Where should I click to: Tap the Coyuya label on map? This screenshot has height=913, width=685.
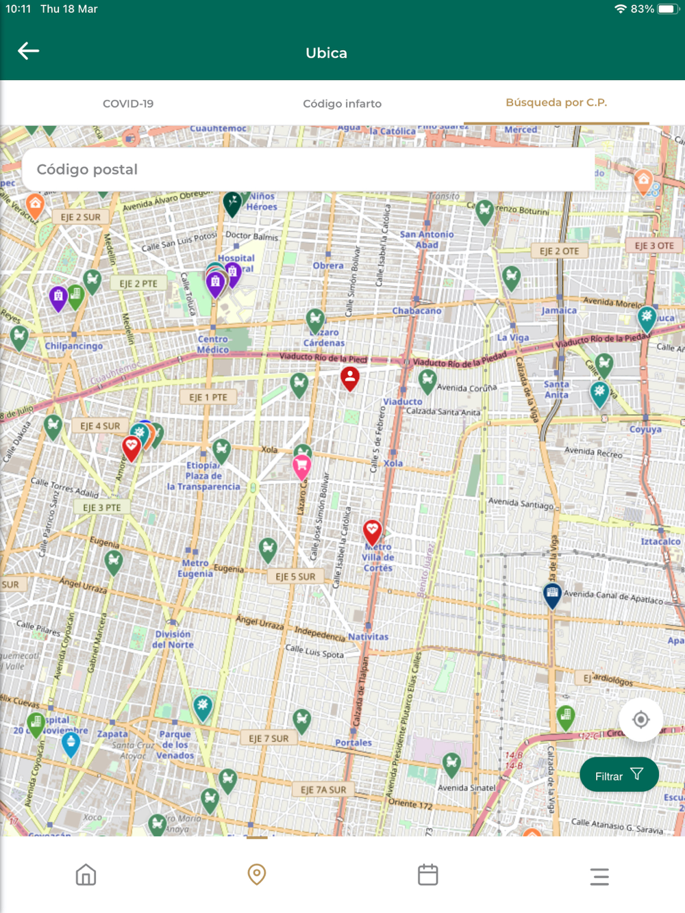pos(645,429)
